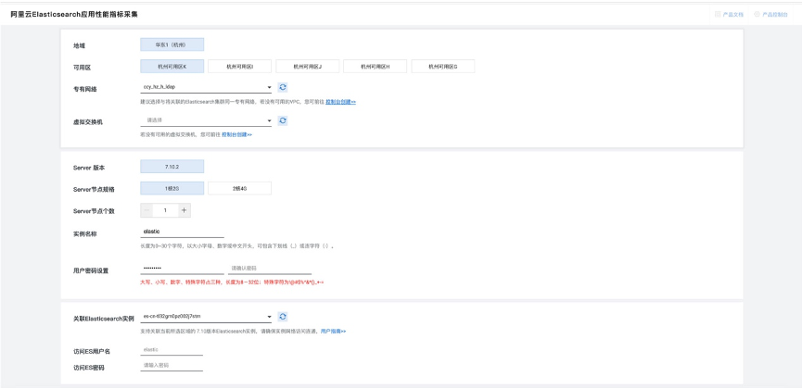Choose the 1核2G node spec
The image size is (803, 389).
(172, 188)
